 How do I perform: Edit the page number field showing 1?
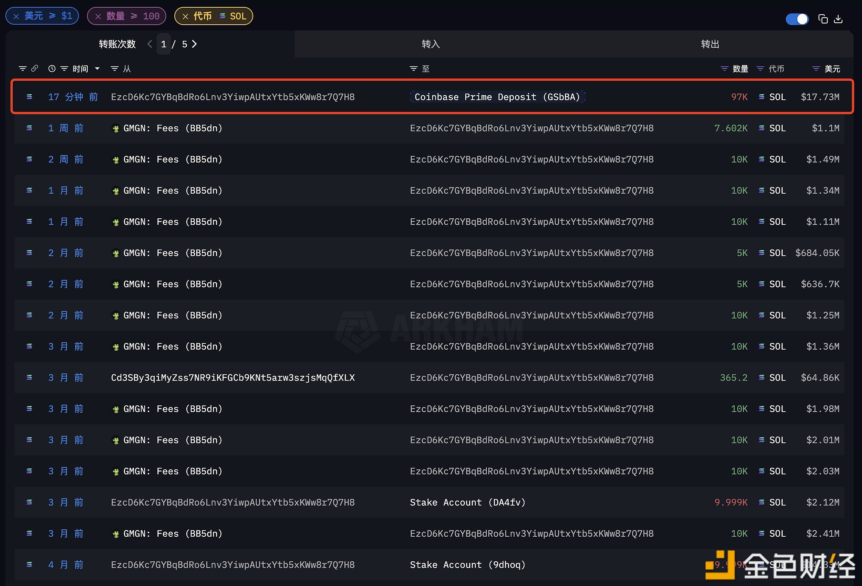(x=164, y=44)
